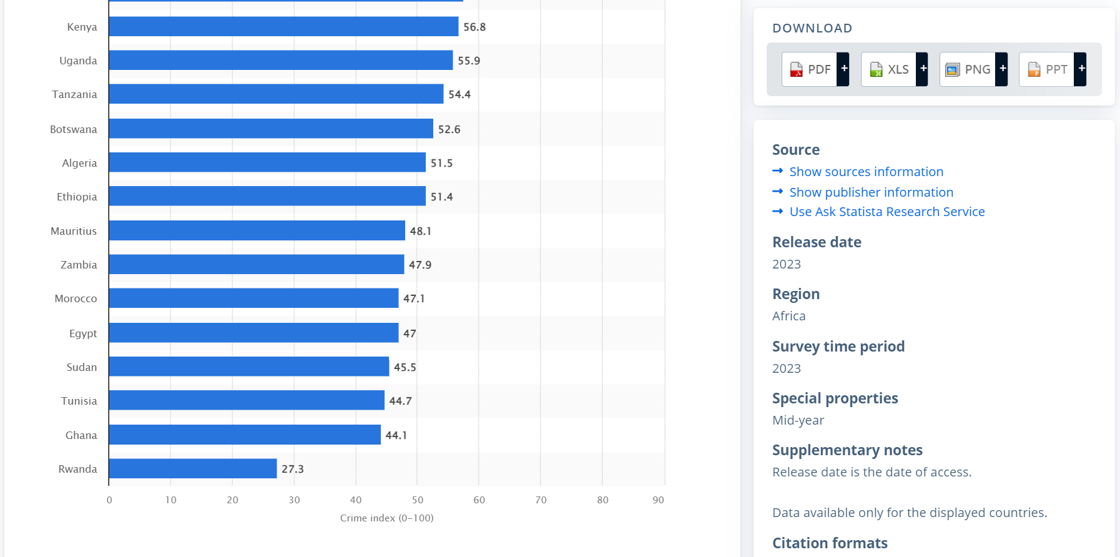The image size is (1120, 557).
Task: Click the PPT presentation icon
Action: coord(1034,69)
